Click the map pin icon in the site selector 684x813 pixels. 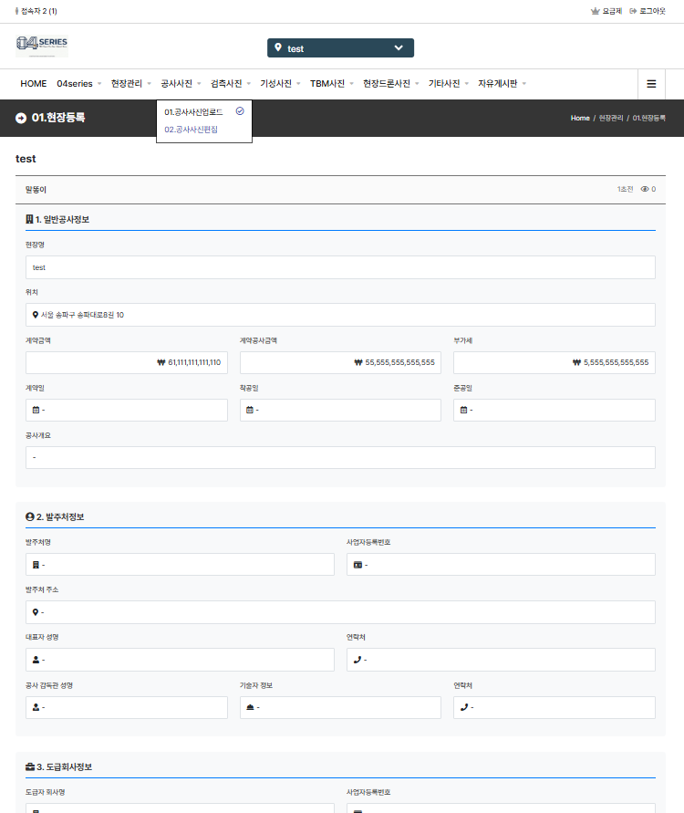(x=278, y=47)
